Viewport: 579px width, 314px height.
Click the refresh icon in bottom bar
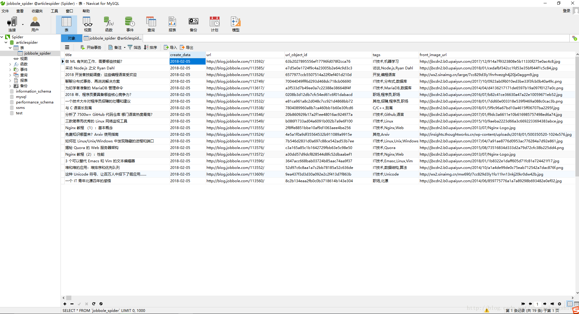point(94,304)
